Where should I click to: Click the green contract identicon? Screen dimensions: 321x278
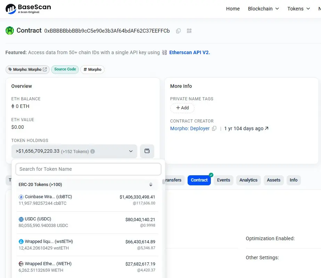(x=10, y=31)
